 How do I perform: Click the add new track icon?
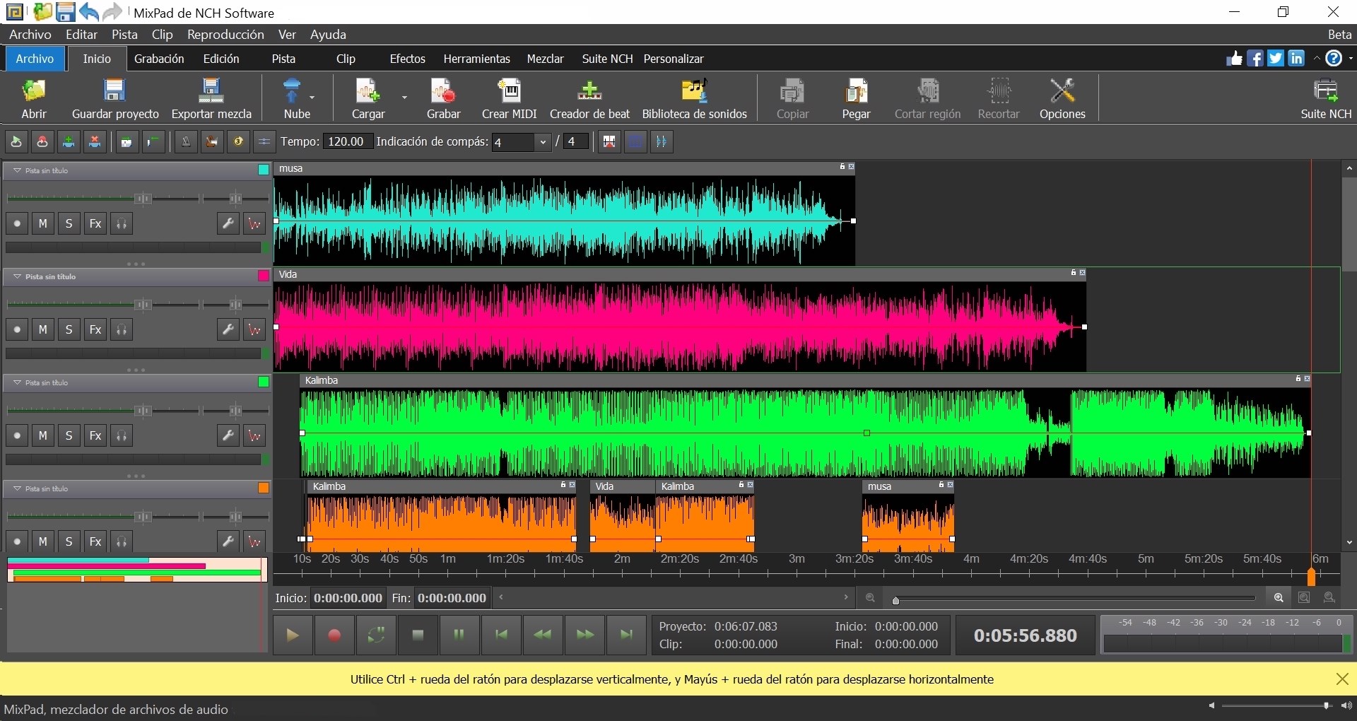pos(68,141)
